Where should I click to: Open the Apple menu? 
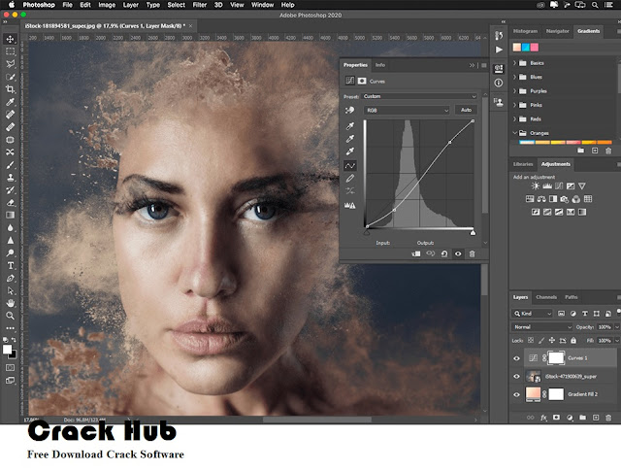11,5
